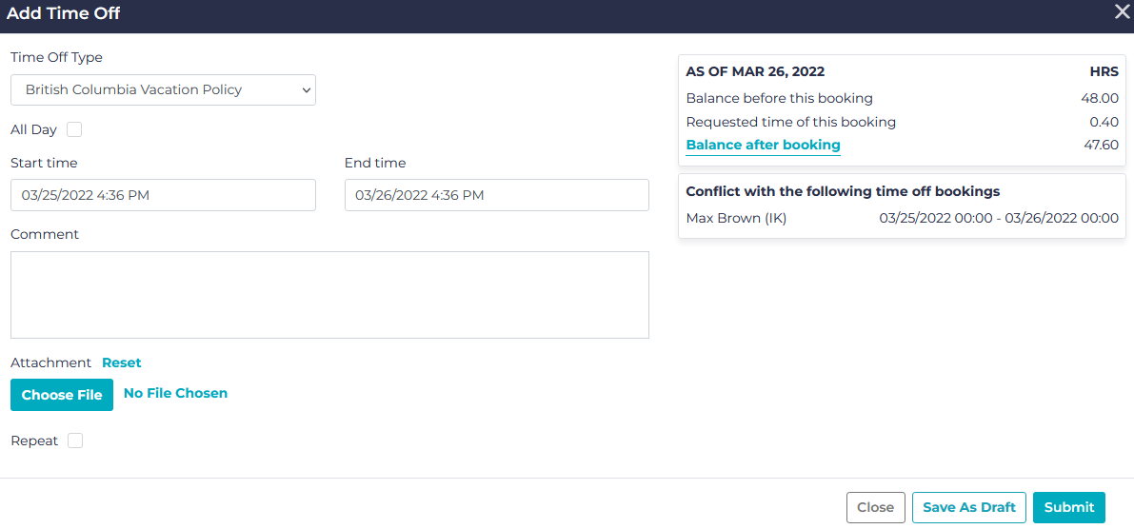Click the AS OF MAR 26, 2022 header
The height and width of the screenshot is (529, 1134).
[755, 71]
